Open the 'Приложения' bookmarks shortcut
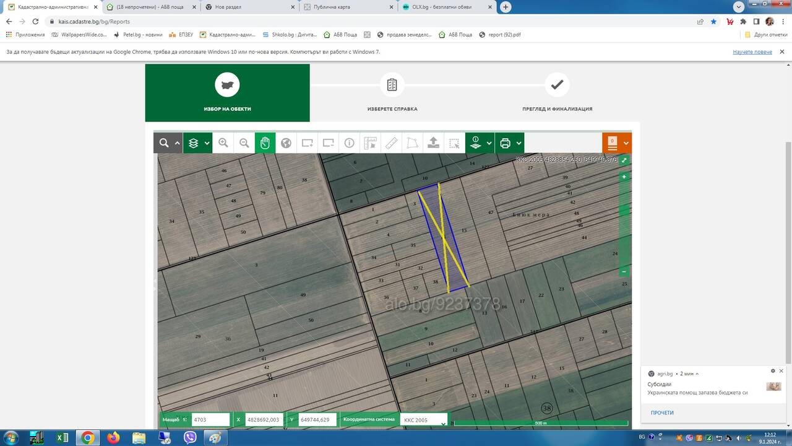 click(x=25, y=35)
